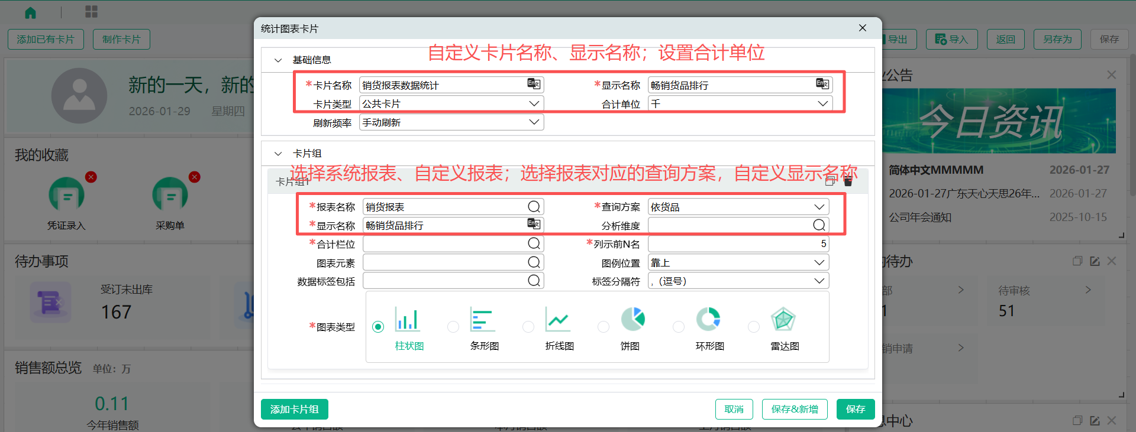Image resolution: width=1136 pixels, height=432 pixels.
Task: Click the 取消 button
Action: (734, 409)
